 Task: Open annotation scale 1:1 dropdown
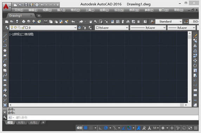156,128
